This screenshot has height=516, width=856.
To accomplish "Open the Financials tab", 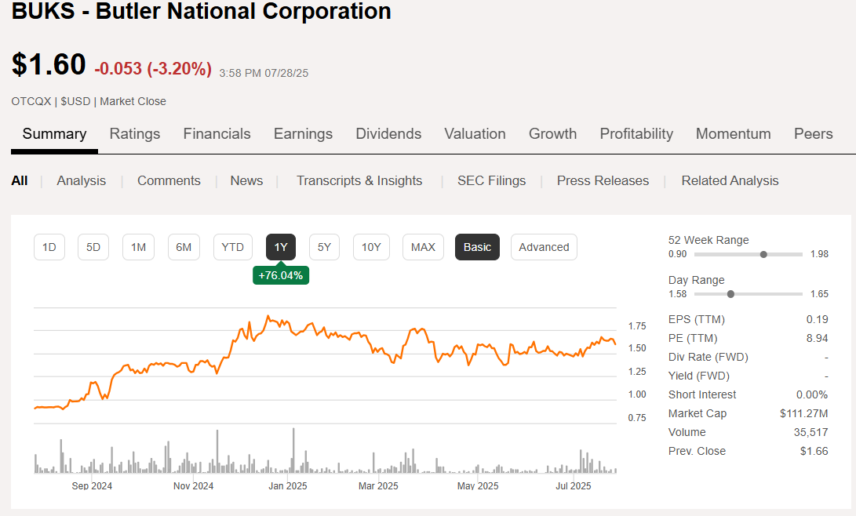I will coord(217,134).
